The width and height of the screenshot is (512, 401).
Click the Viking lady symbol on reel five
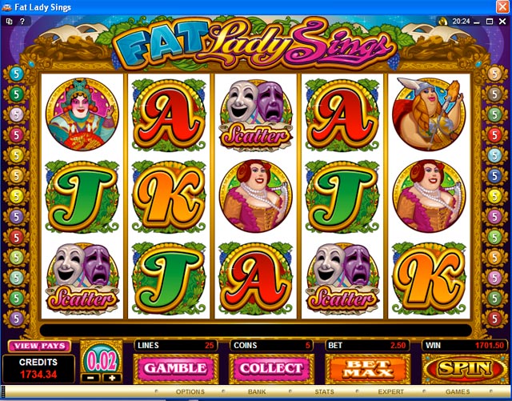click(x=429, y=114)
